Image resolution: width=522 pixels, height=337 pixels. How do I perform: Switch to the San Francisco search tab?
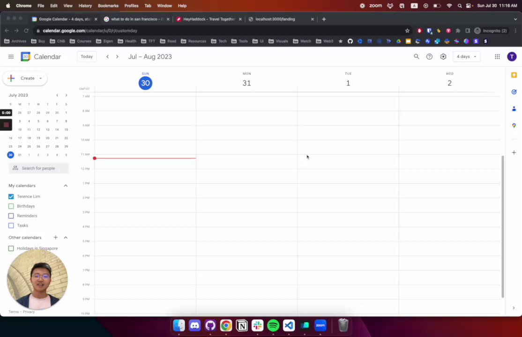[136, 19]
